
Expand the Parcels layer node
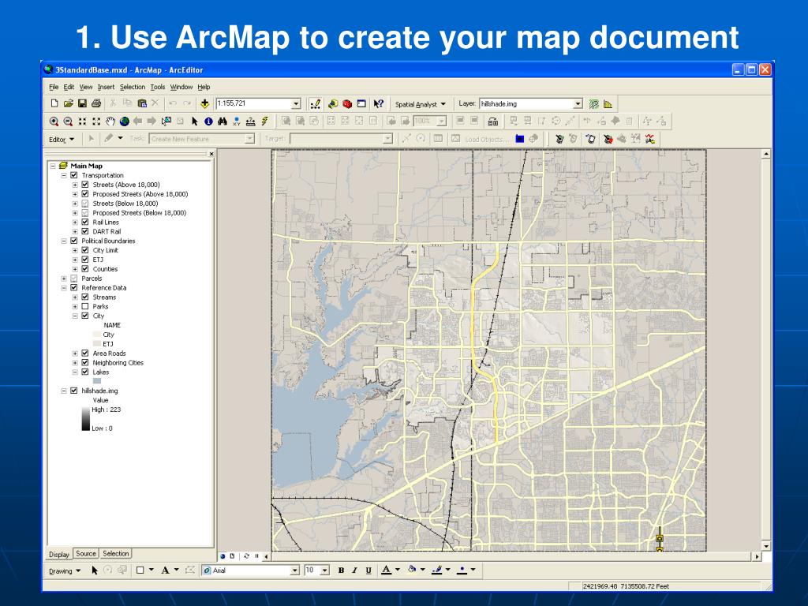pyautogui.click(x=64, y=279)
